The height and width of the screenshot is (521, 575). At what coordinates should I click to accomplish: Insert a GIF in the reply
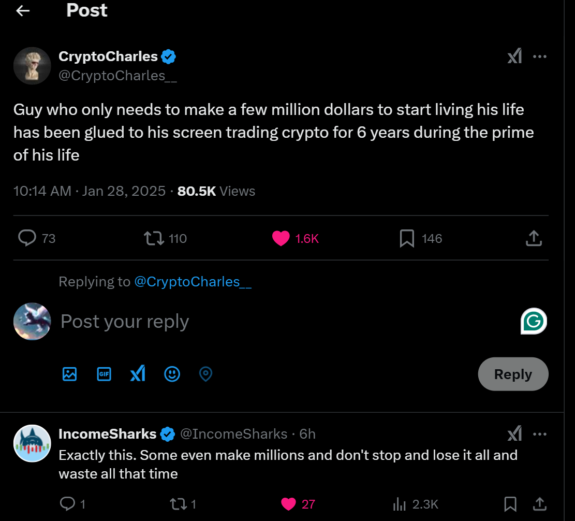coord(104,374)
